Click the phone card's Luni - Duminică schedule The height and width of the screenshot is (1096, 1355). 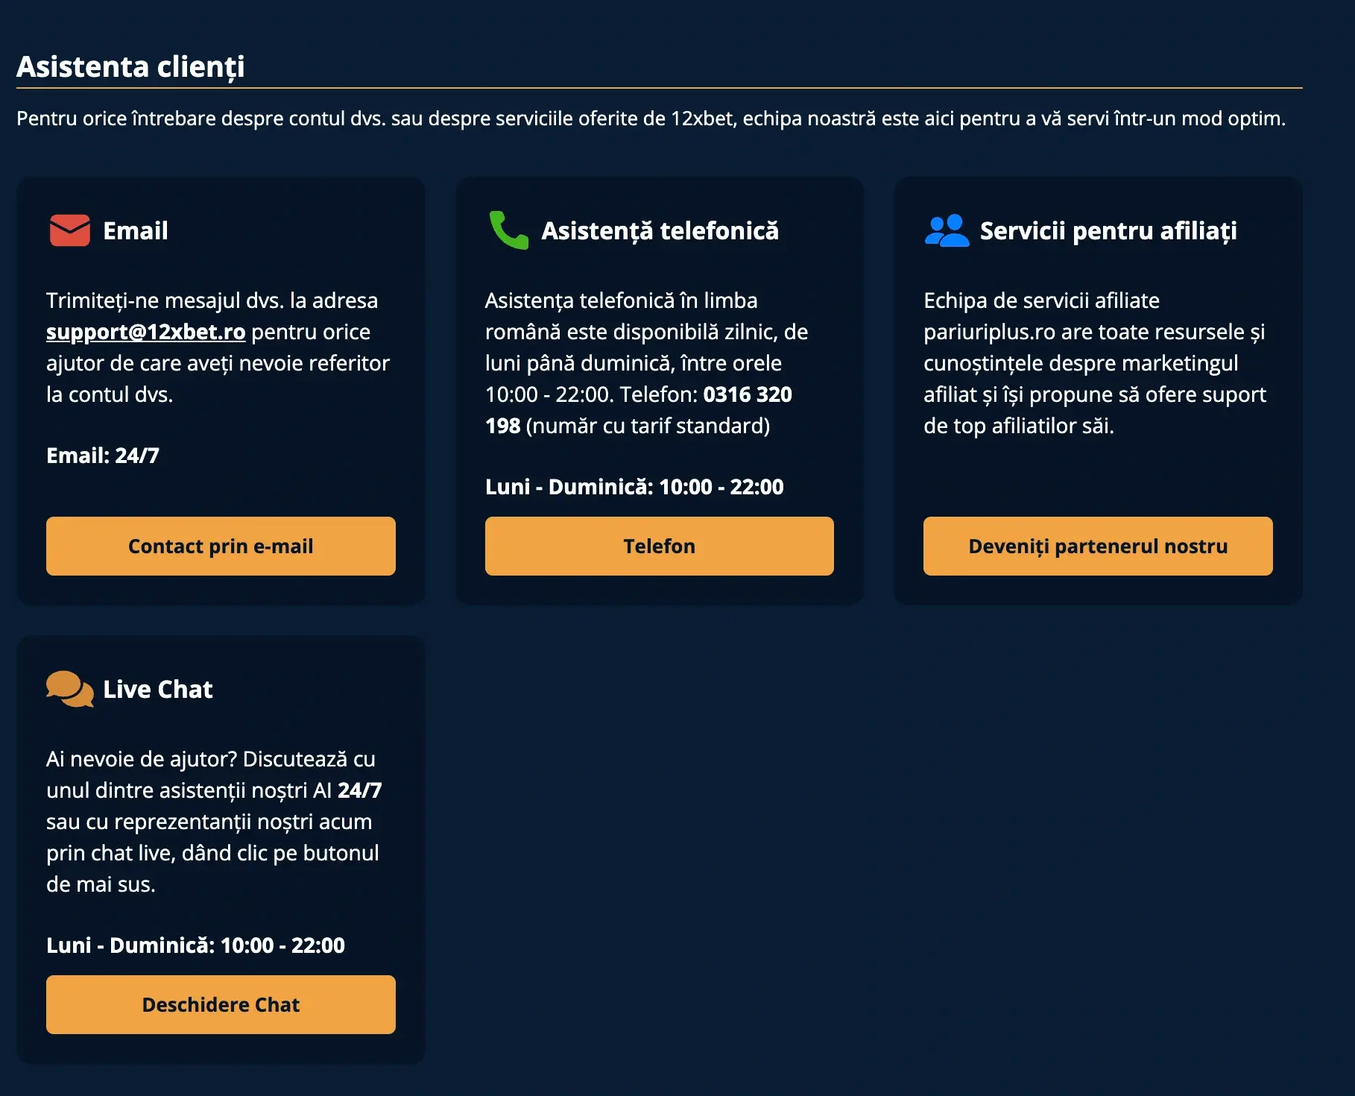[634, 487]
